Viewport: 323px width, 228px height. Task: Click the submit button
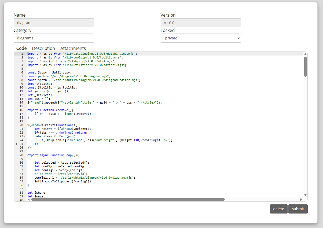point(298,209)
